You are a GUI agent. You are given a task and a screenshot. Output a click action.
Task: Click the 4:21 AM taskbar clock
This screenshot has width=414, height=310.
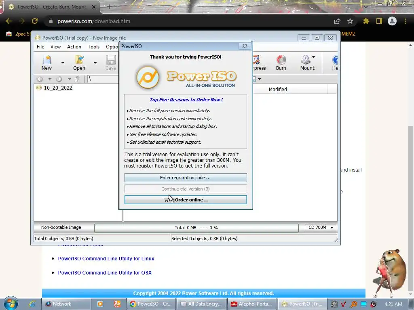coord(393,304)
